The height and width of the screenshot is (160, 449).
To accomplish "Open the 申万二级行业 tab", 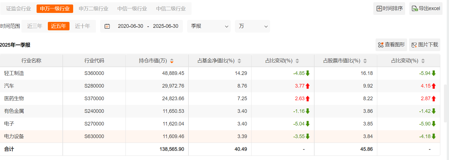I will tap(93, 9).
